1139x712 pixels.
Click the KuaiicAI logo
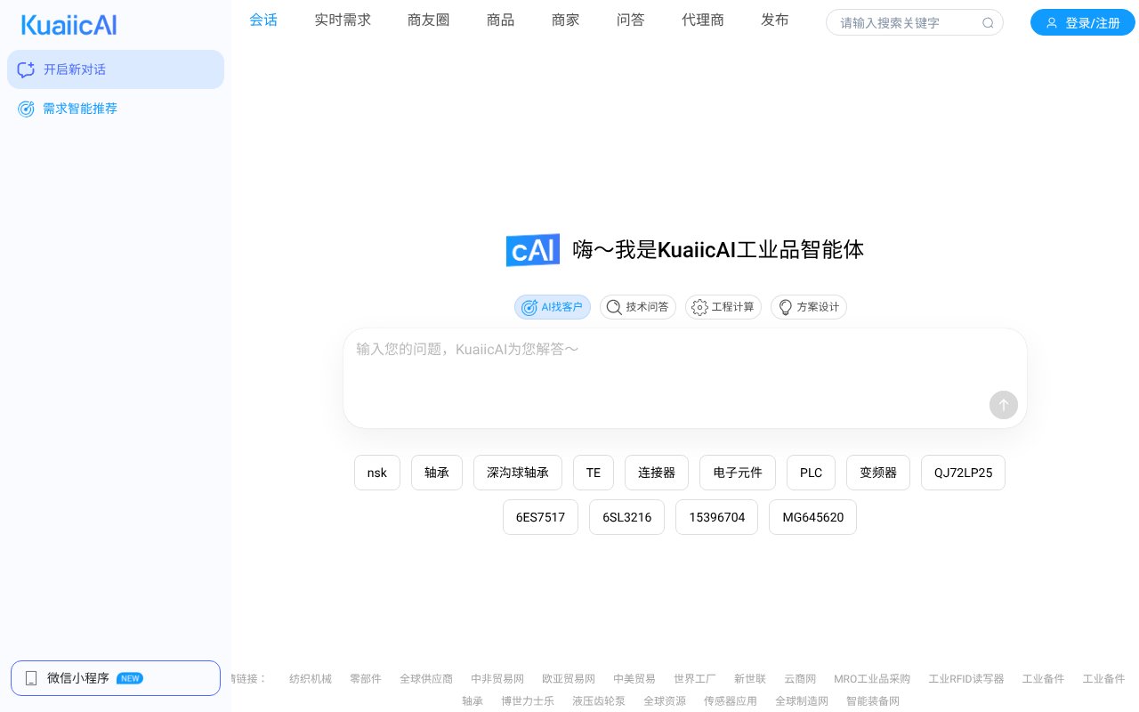coord(69,25)
